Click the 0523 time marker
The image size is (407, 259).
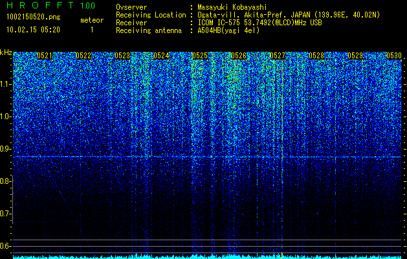click(x=122, y=56)
